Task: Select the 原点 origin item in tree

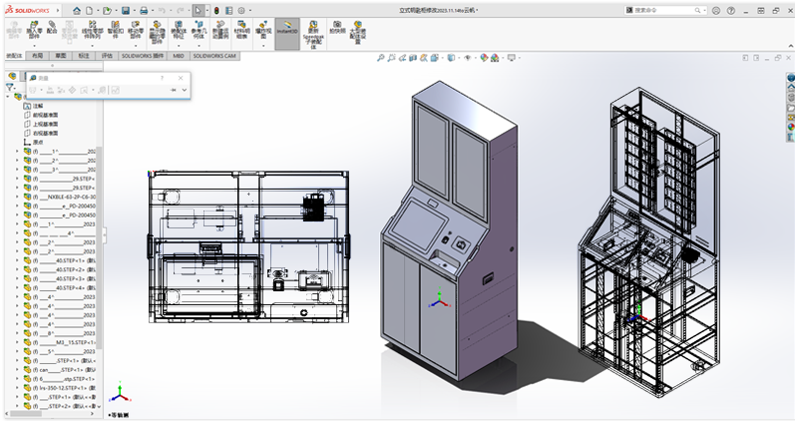Action: [38, 142]
